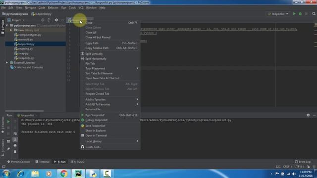This screenshot has height=178, width=317.
Task: Select Run 'looponlist' in context menu
Action: 110,115
